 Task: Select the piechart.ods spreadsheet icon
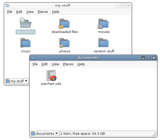[51, 75]
